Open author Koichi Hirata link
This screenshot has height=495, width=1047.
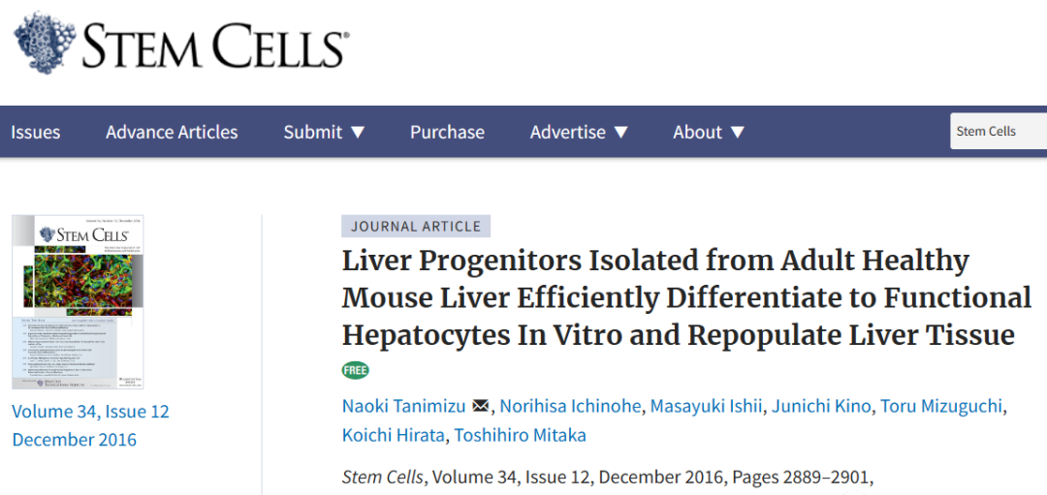click(394, 435)
